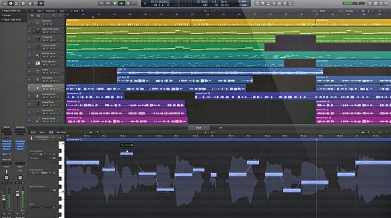The width and height of the screenshot is (391, 218).
Task: Select the Lead Vocal microphone track icon
Action: pos(38,88)
